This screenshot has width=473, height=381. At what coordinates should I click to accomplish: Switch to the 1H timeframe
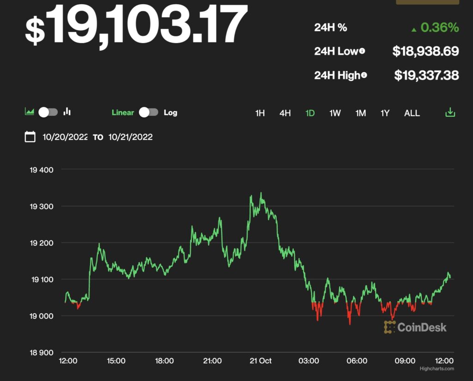click(260, 113)
